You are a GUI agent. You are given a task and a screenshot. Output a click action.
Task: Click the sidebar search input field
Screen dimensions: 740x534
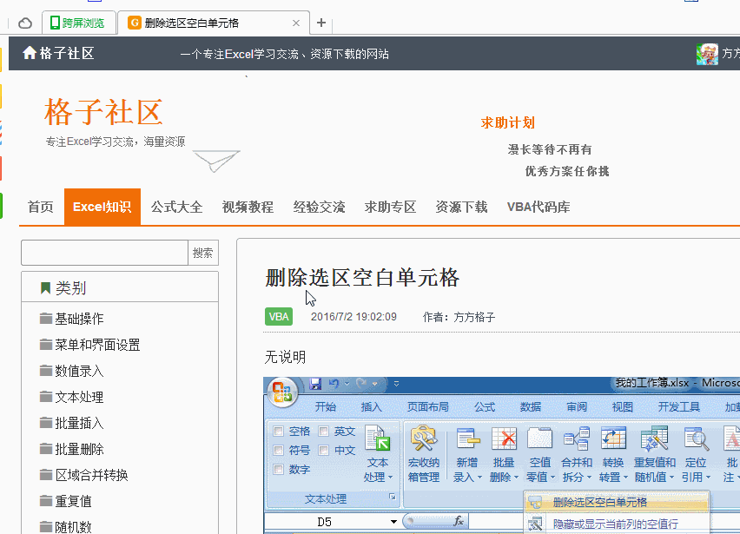coord(104,254)
